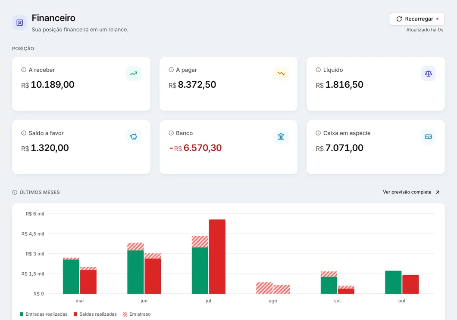Click the piggy bank icon in Saldo a favor
The image size is (457, 320).
coord(134,137)
